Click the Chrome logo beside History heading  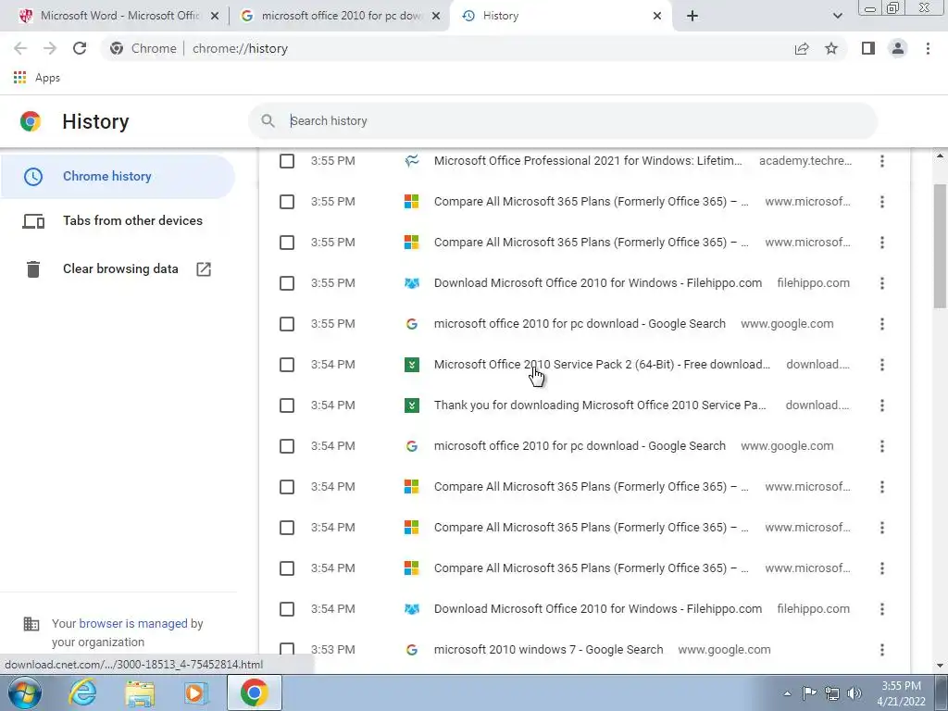coord(31,121)
